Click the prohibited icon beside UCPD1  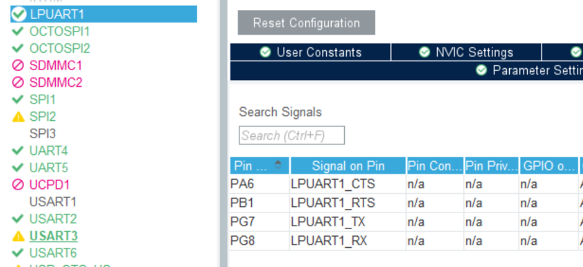click(18, 185)
